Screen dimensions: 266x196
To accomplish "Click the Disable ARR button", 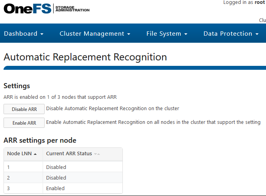I will coord(24,109).
